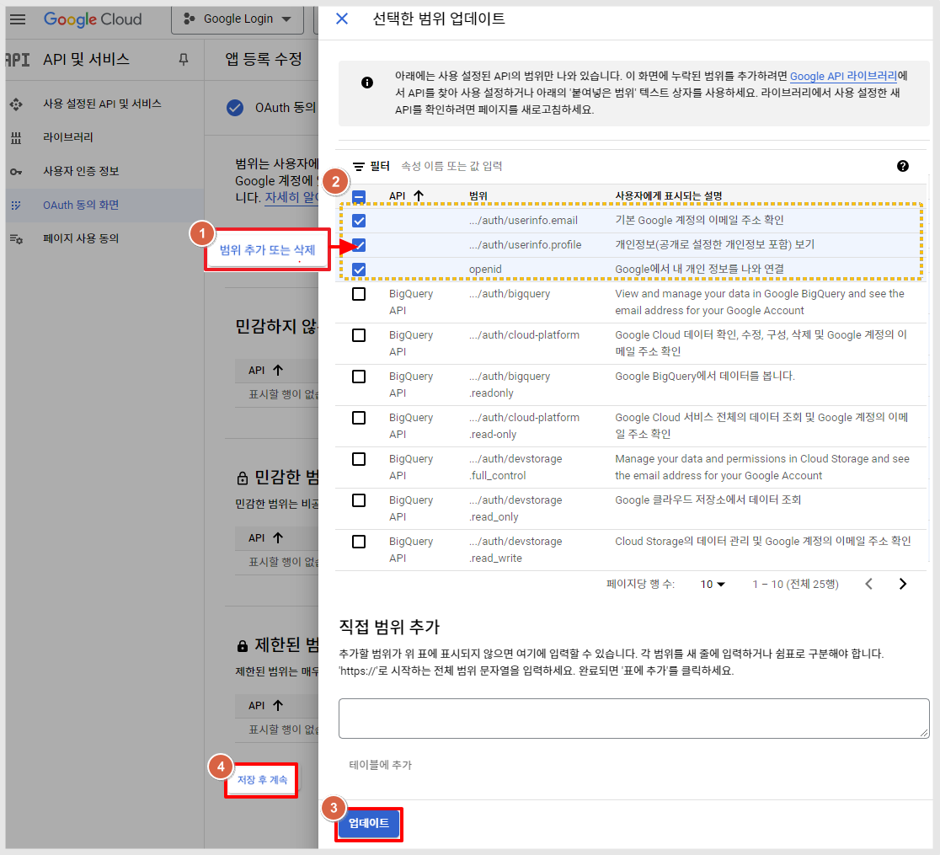Screen dimensions: 940x855
Task: Check the devstorage.read_write scope checkbox
Action: 359,542
